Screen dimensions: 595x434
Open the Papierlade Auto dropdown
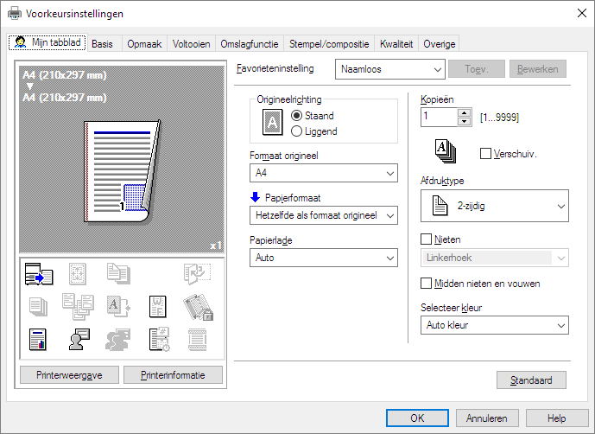point(324,258)
